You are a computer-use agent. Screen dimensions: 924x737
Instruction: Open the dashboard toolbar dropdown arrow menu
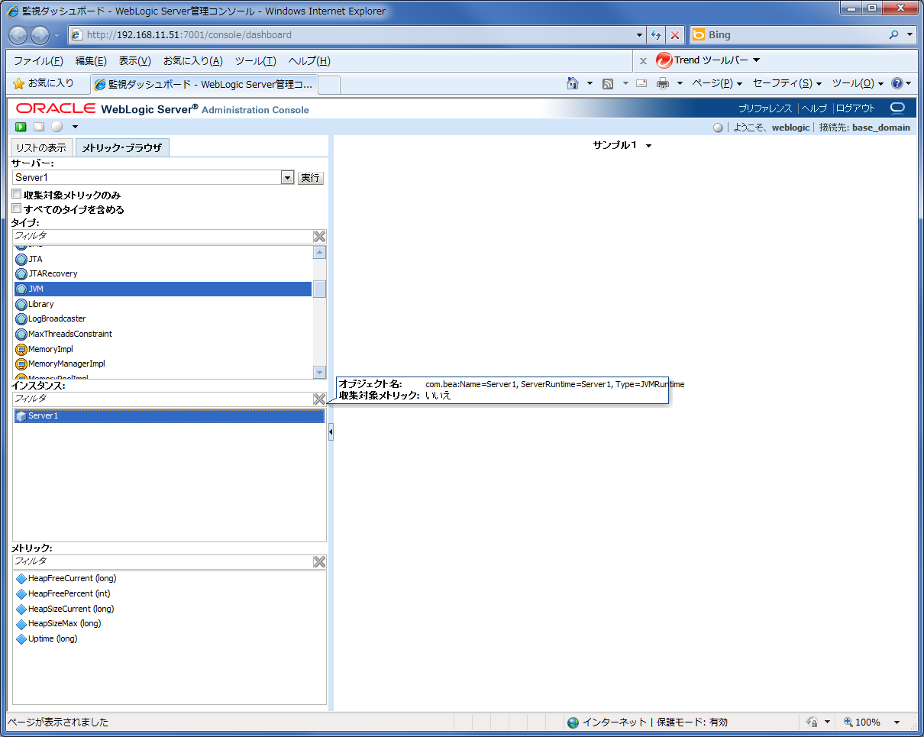tap(75, 127)
